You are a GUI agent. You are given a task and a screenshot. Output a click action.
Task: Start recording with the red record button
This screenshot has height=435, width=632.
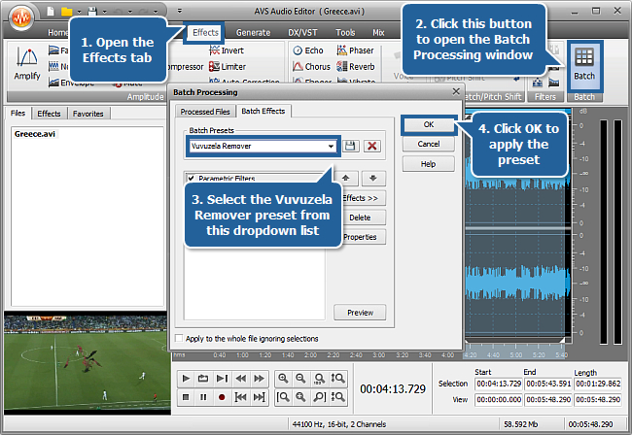[x=222, y=397]
